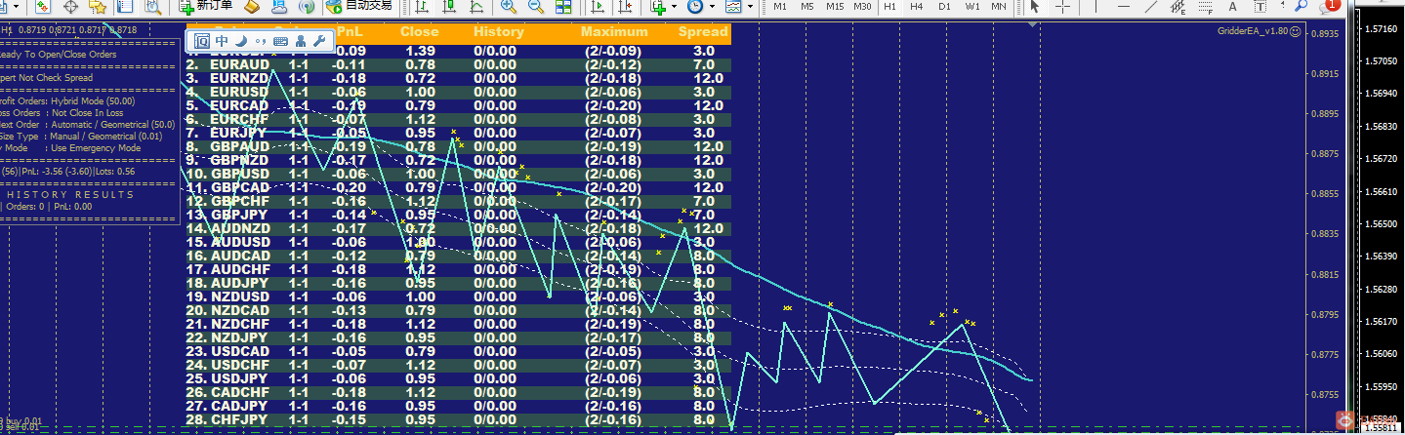
Task: Click the Maximum column header
Action: [x=613, y=31]
